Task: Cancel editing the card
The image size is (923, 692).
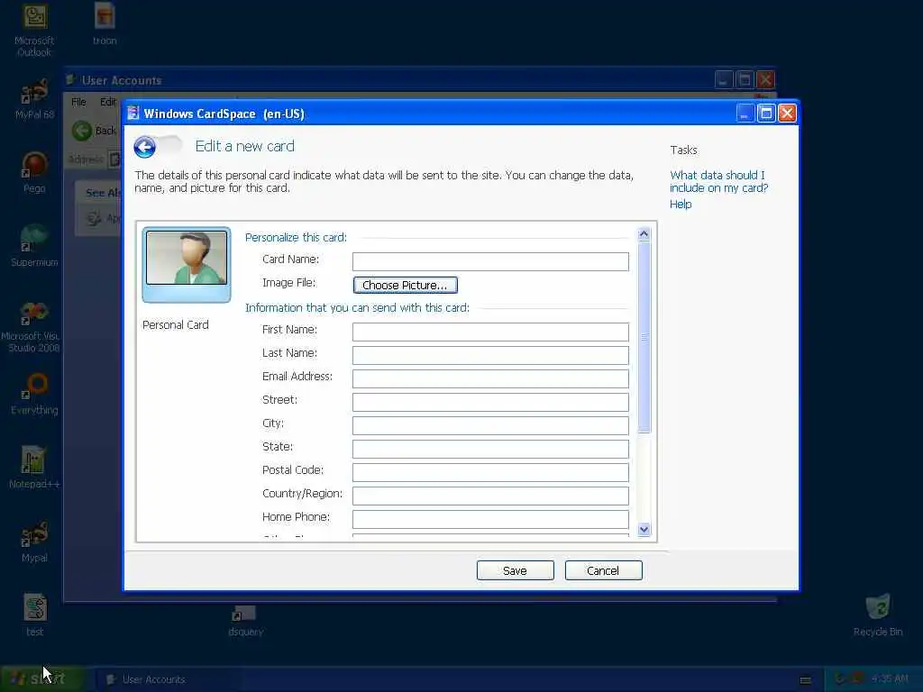Action: click(603, 570)
